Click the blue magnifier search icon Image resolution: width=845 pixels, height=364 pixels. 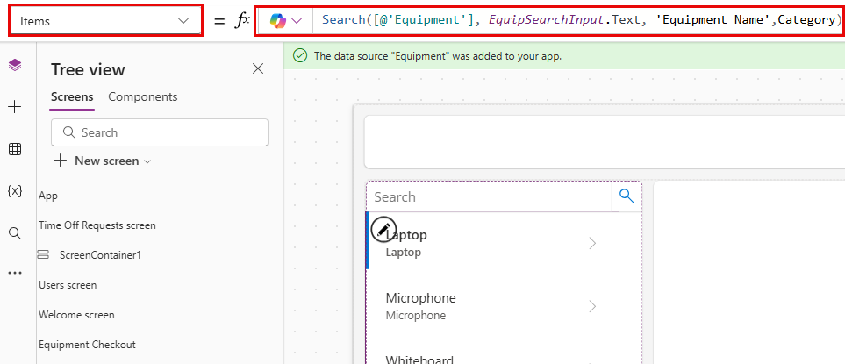(627, 196)
